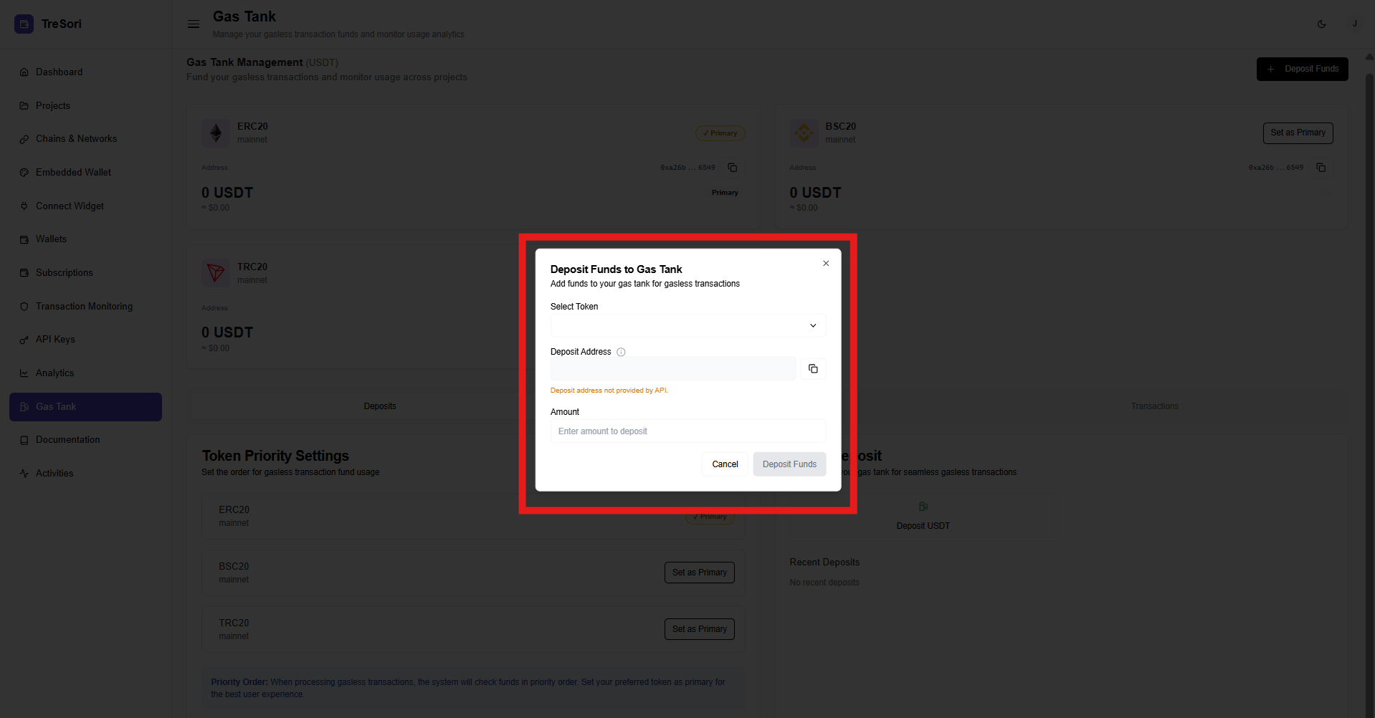Toggle dark mode moon icon
The height and width of the screenshot is (718, 1375).
(1321, 24)
